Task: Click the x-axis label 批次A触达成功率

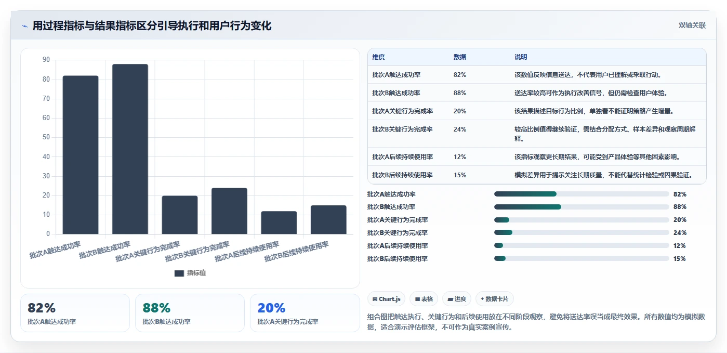Action: click(55, 250)
